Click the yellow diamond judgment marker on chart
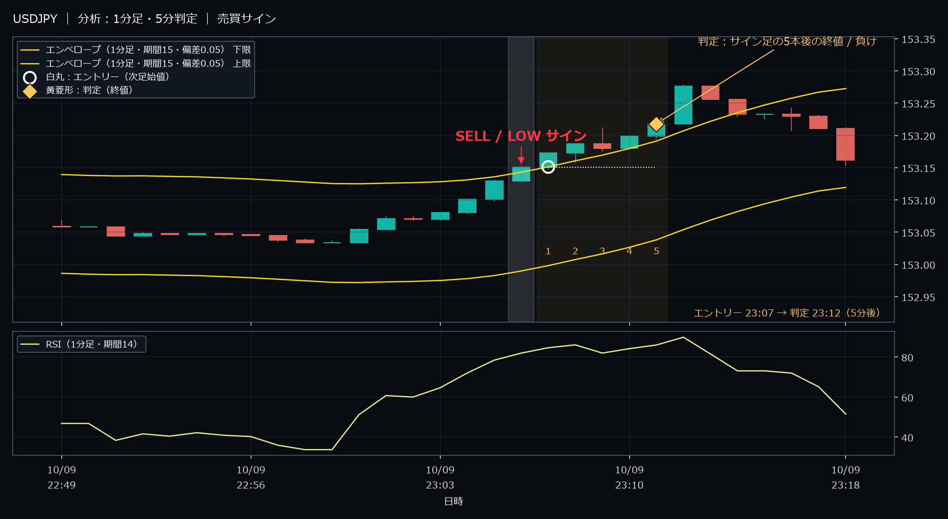This screenshot has width=948, height=519. [656, 124]
